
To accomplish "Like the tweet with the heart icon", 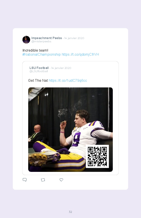I will tap(61, 180).
